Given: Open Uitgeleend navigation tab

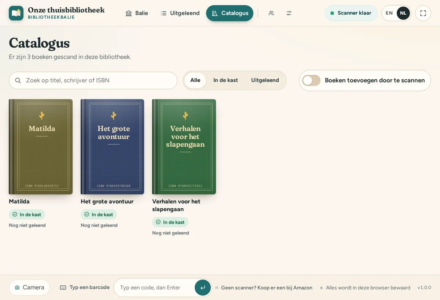Looking at the screenshot, I should [x=180, y=13].
